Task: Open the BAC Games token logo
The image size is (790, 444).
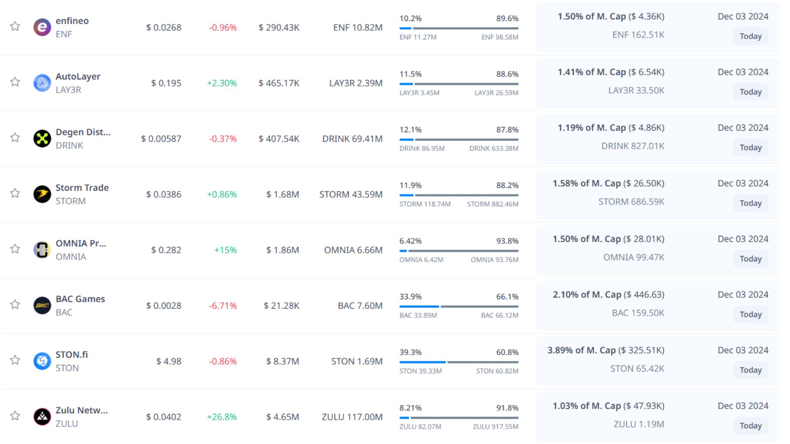Action: 42,305
